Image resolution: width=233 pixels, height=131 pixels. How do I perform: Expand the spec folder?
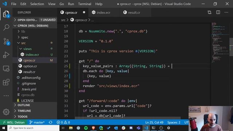[35, 37]
